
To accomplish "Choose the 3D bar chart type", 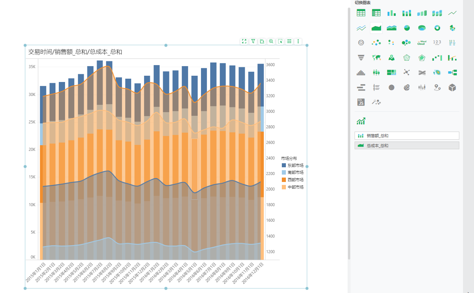I will (x=422, y=13).
